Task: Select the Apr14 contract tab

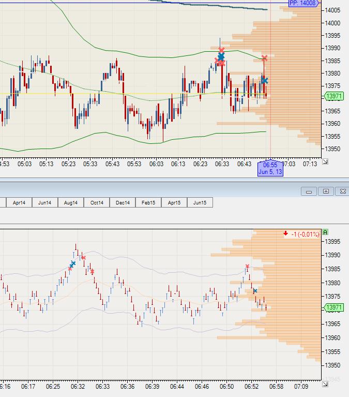Action: click(19, 202)
